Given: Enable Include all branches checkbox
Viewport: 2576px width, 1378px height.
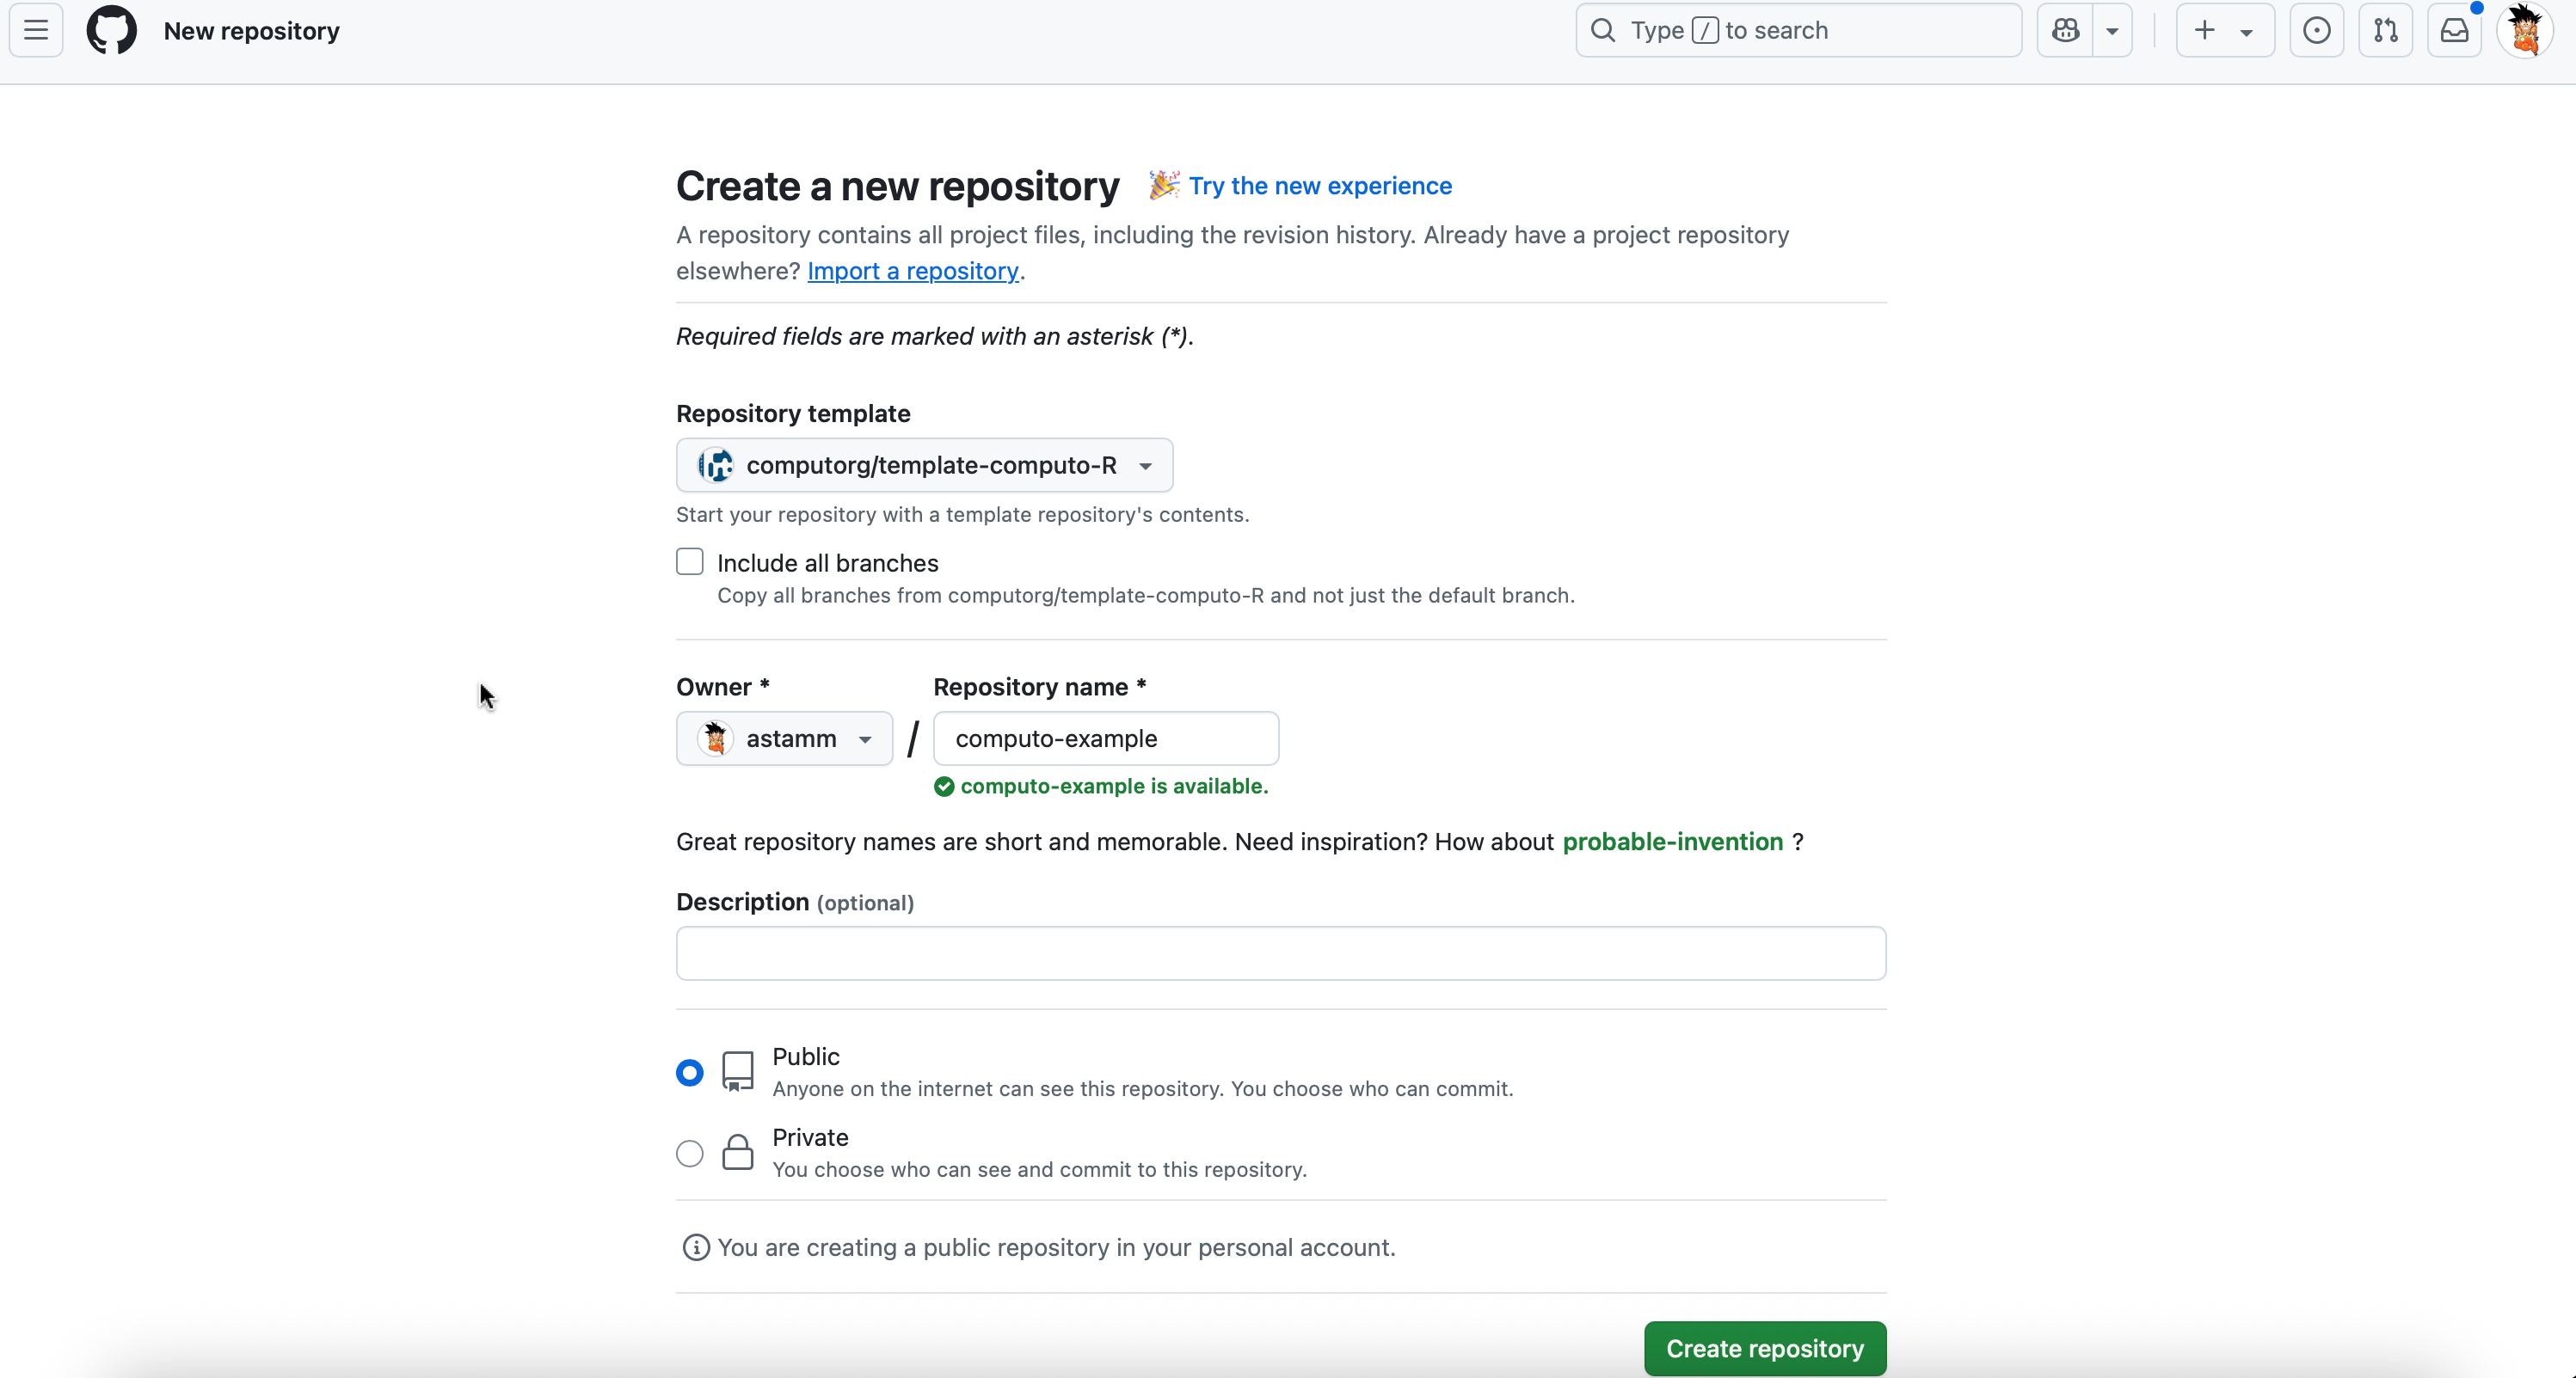Looking at the screenshot, I should click(689, 561).
